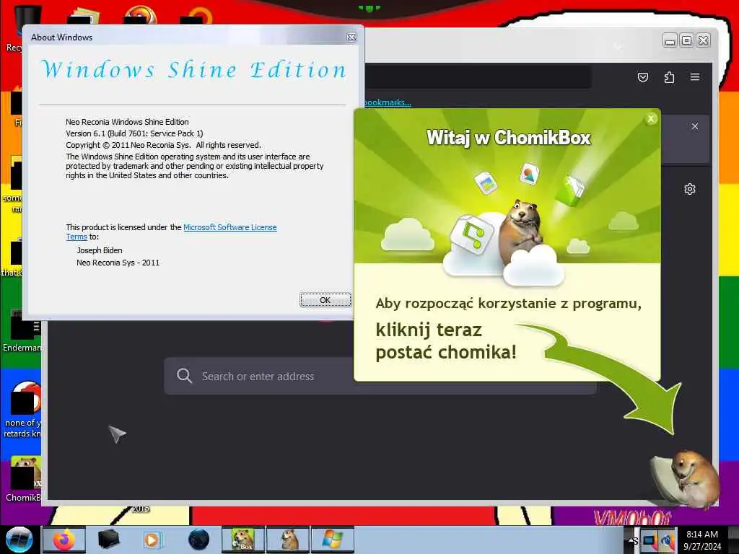Open the Microsoft Software License link
Image resolution: width=739 pixels, height=554 pixels.
pos(229,227)
